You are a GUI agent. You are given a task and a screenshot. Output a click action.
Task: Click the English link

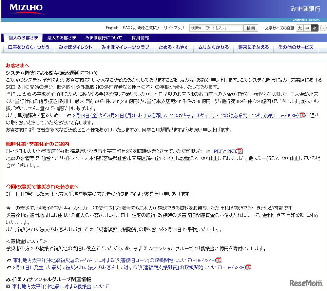click(x=112, y=28)
